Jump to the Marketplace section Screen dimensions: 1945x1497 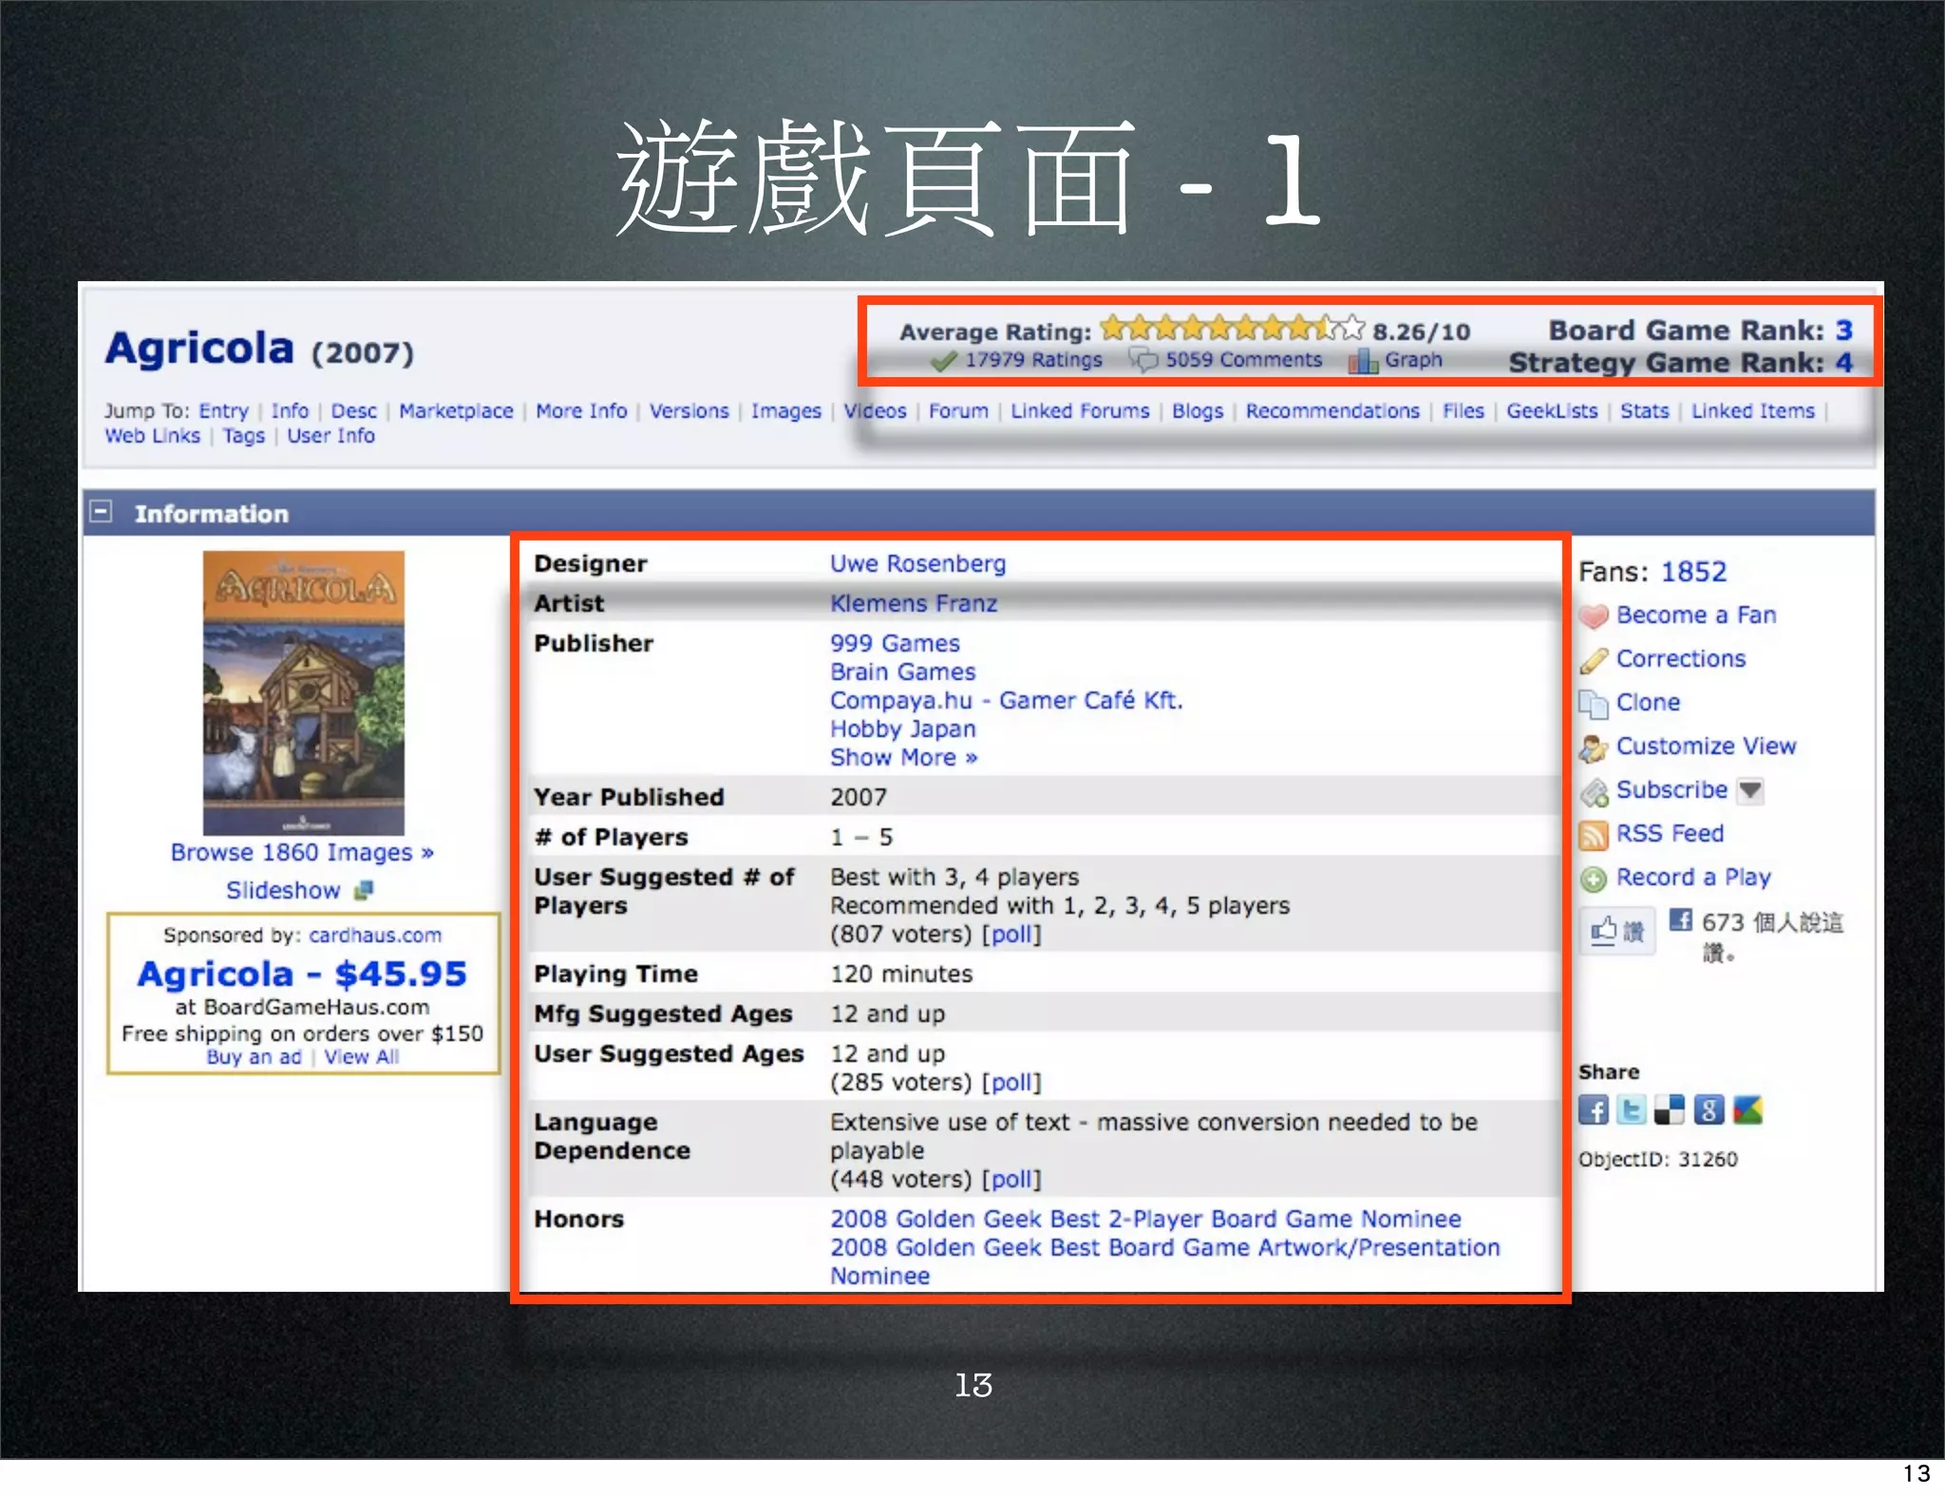click(x=456, y=411)
